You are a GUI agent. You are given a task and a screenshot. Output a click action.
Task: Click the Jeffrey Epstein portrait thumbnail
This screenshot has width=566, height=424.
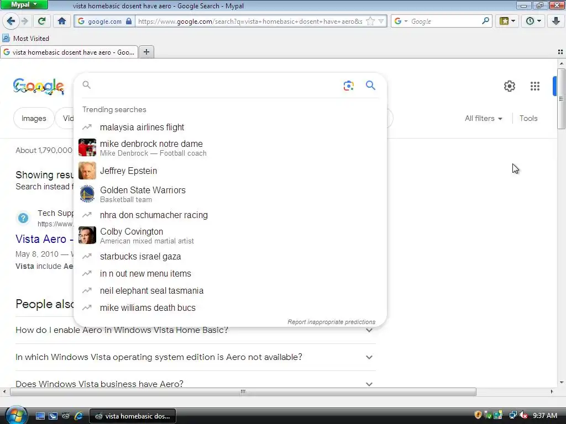87,171
